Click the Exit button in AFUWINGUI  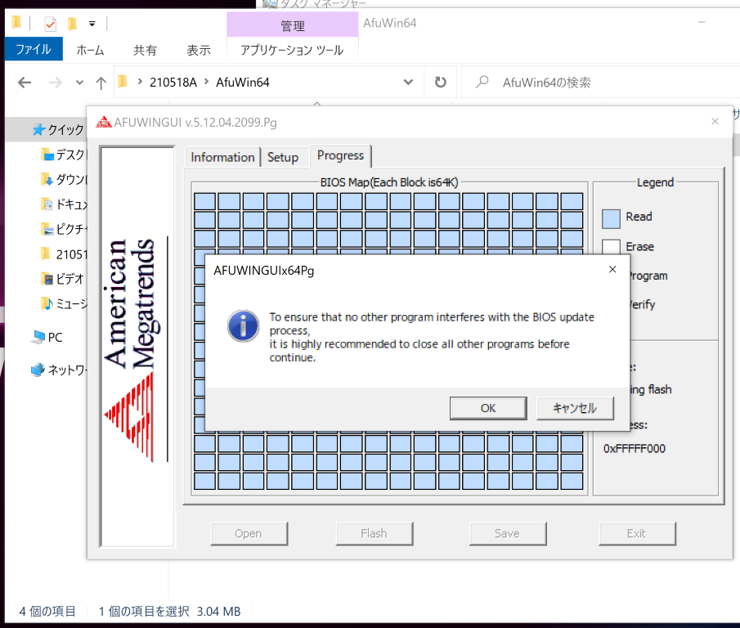click(637, 534)
